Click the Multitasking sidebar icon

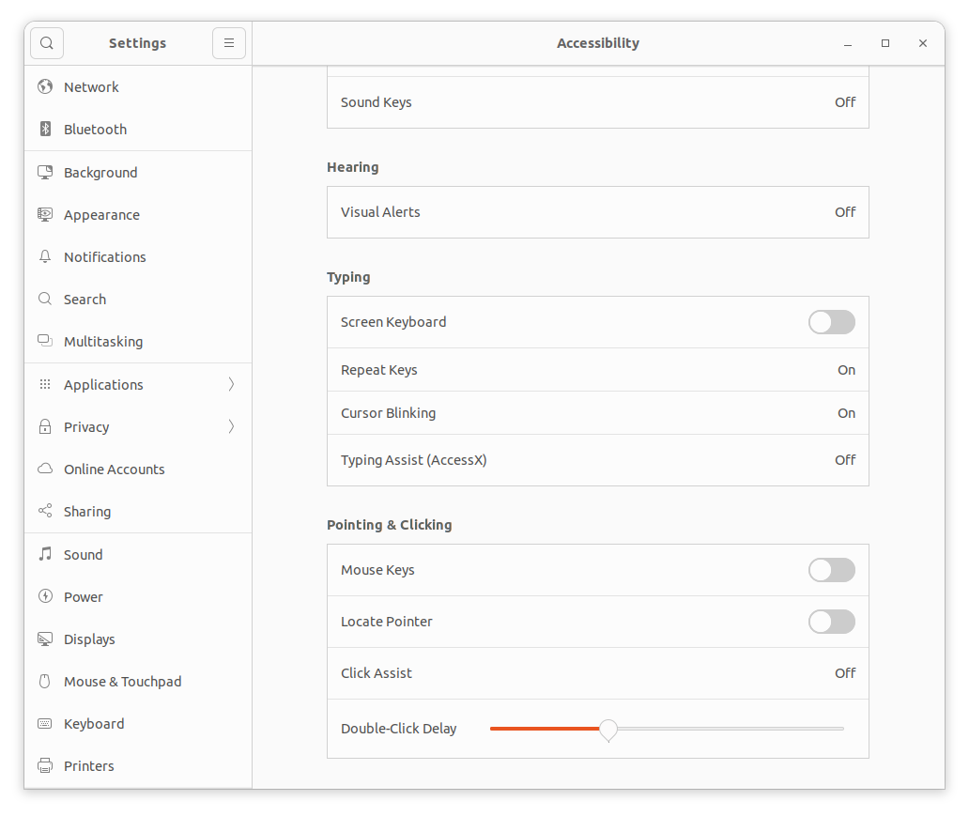(x=45, y=341)
